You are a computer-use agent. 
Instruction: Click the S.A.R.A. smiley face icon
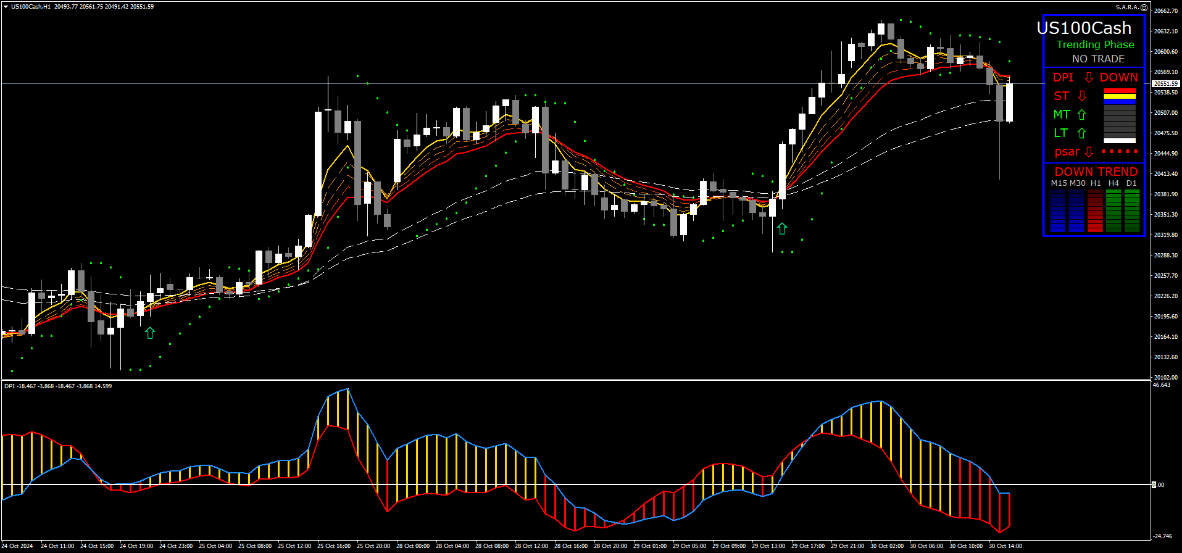pos(1143,7)
